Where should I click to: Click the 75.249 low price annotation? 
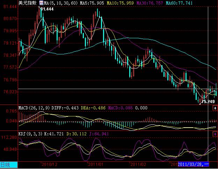(208, 101)
